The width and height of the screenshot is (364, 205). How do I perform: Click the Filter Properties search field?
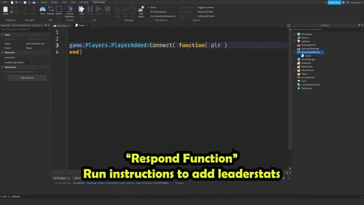pyautogui.click(x=24, y=30)
